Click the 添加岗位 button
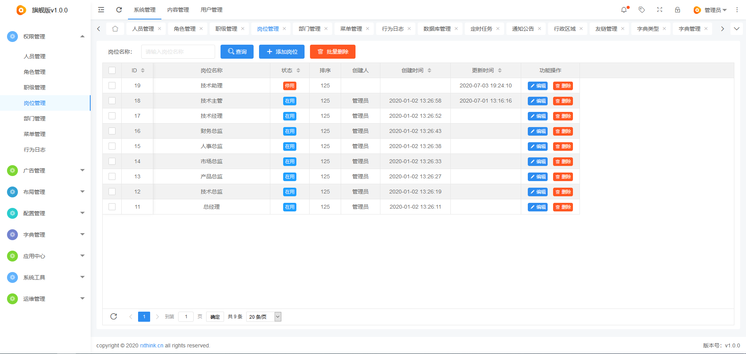Screen dimensions: 746x354 (x=282, y=52)
